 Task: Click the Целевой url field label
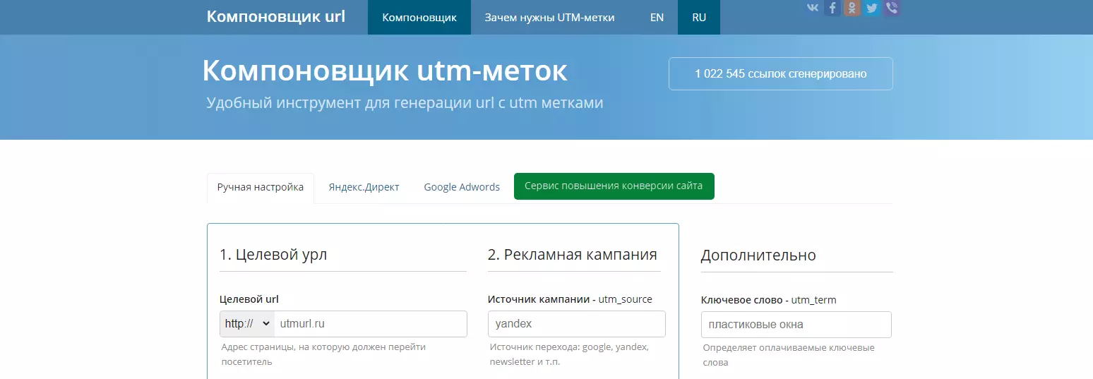249,299
